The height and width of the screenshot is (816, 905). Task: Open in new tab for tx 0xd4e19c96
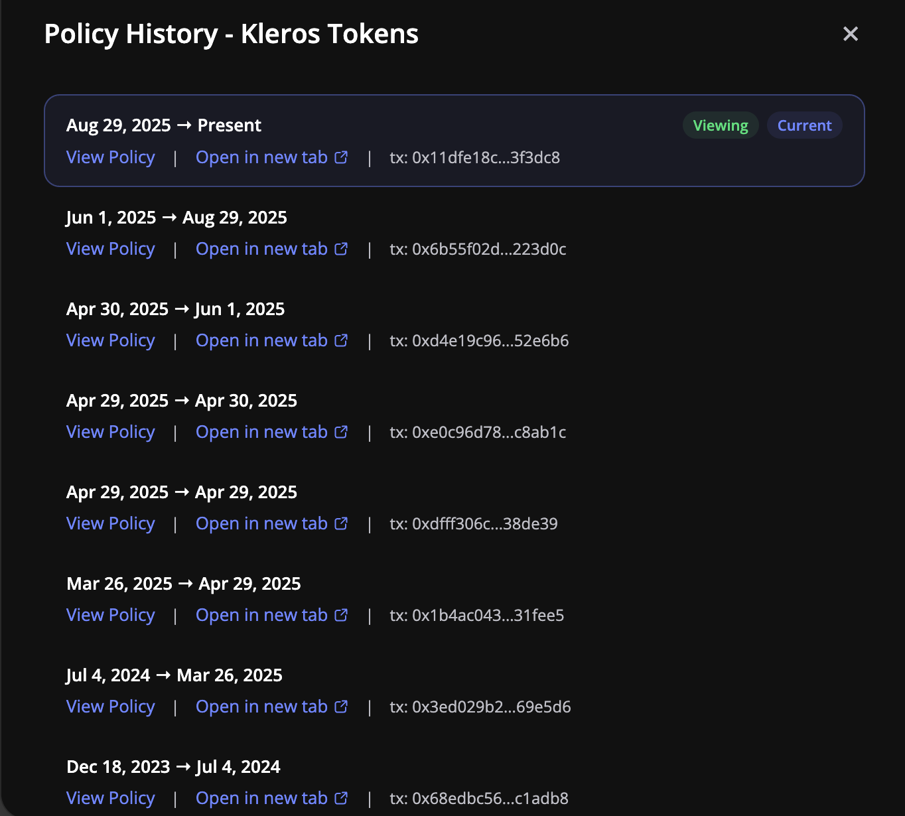(x=271, y=340)
